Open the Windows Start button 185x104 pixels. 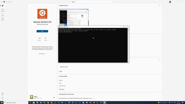[x=2, y=103]
